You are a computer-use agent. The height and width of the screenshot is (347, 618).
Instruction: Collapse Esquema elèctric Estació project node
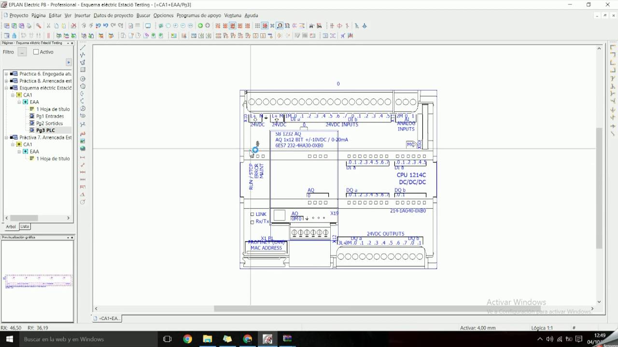pos(6,88)
